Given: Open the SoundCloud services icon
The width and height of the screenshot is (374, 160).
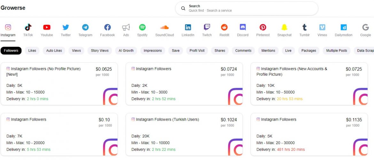Looking at the screenshot, I should (x=164, y=27).
